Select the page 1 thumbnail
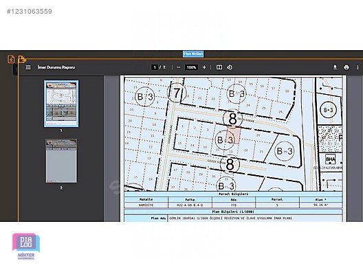The height and width of the screenshot is (272, 363). point(61,104)
